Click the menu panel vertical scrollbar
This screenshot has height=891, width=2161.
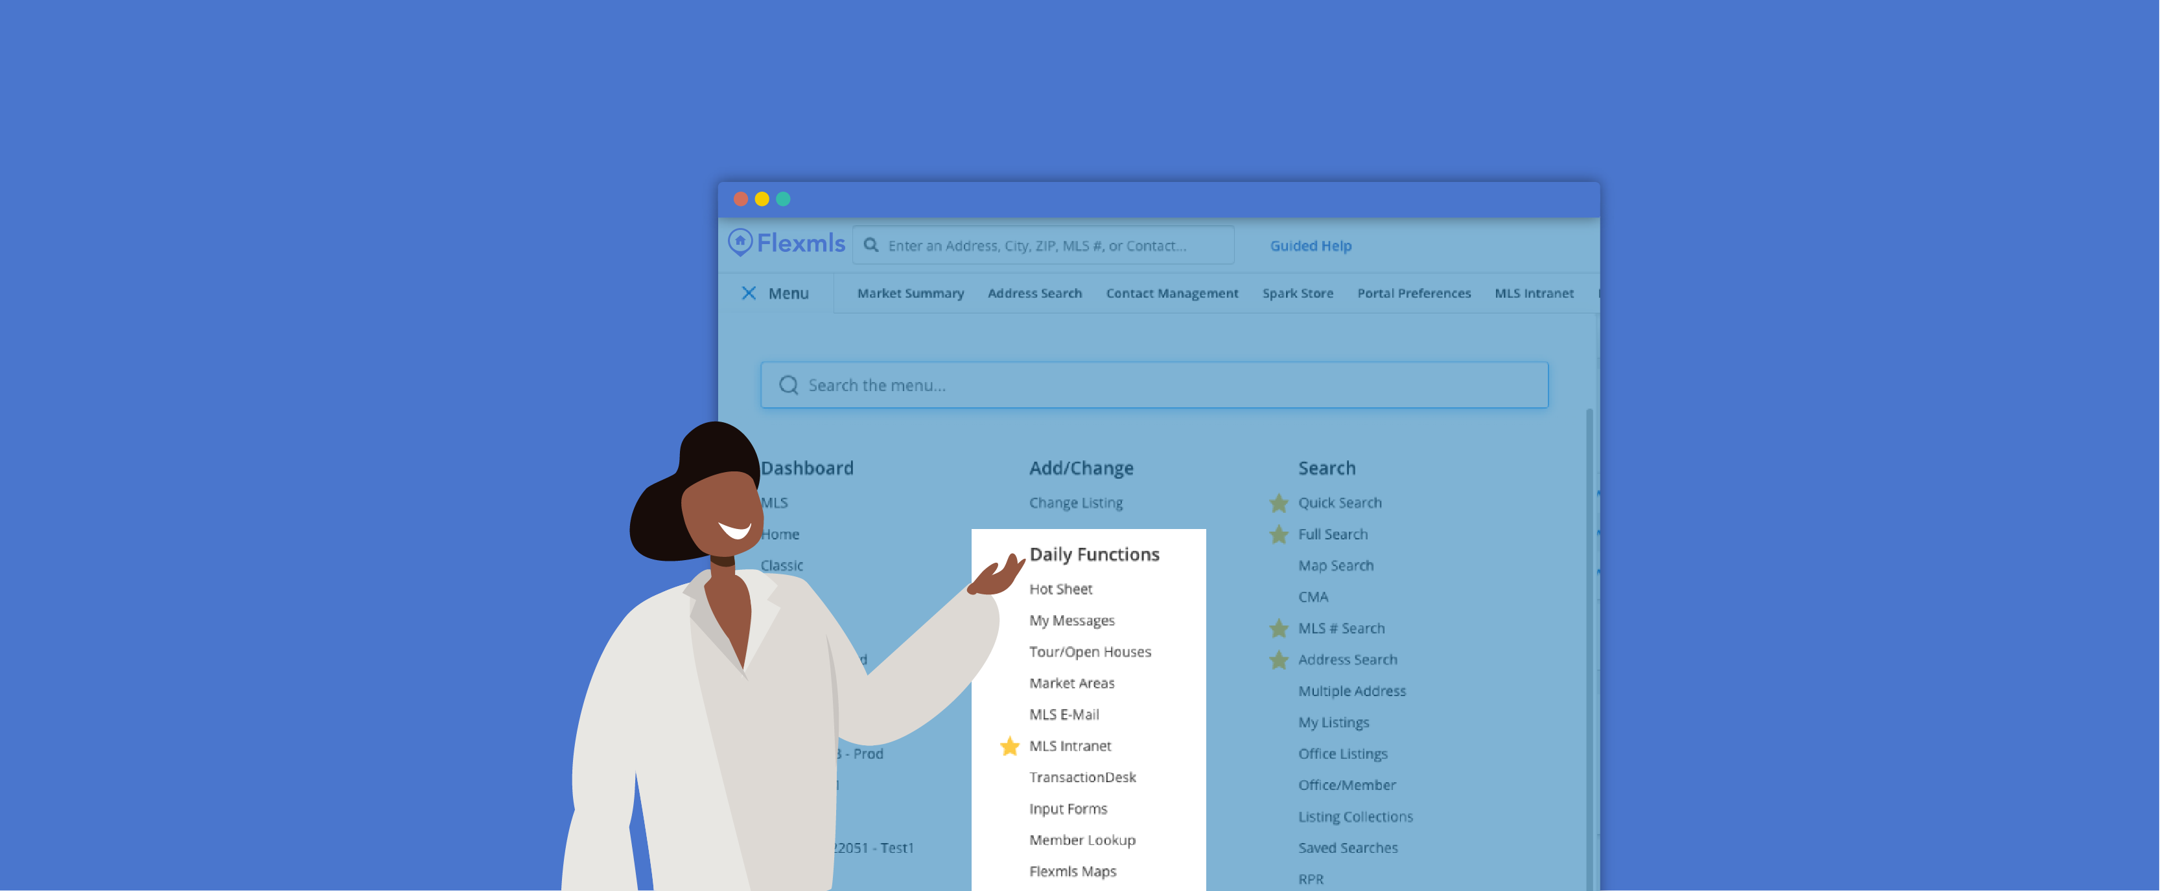point(1589,649)
